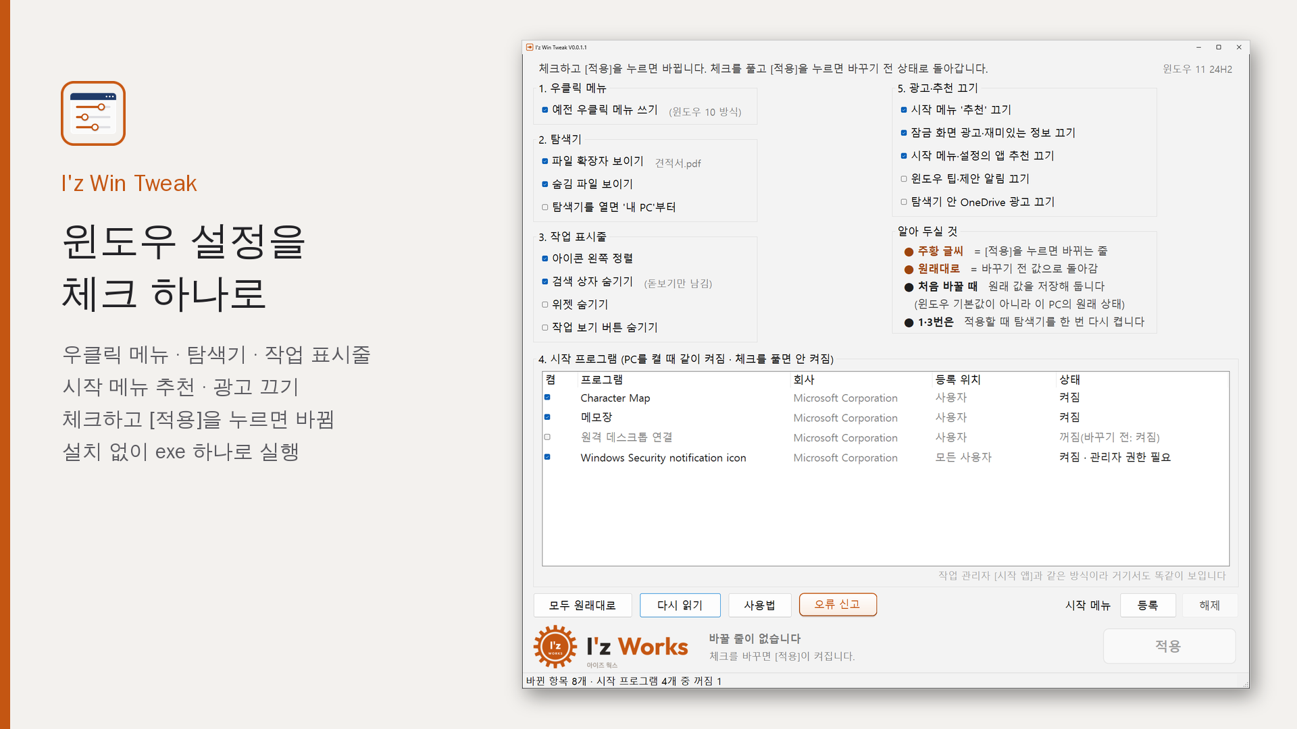This screenshot has height=729, width=1297.
Task: Click the 적용 apply button
Action: pos(1169,647)
